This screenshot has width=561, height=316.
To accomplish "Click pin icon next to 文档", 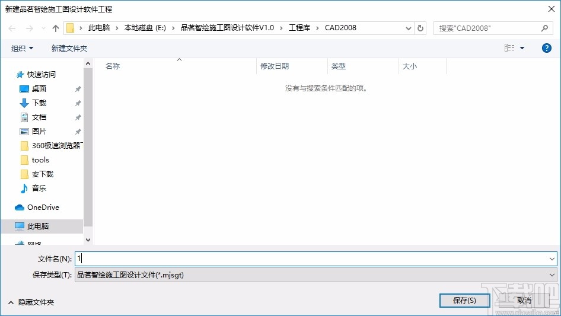I will point(78,117).
